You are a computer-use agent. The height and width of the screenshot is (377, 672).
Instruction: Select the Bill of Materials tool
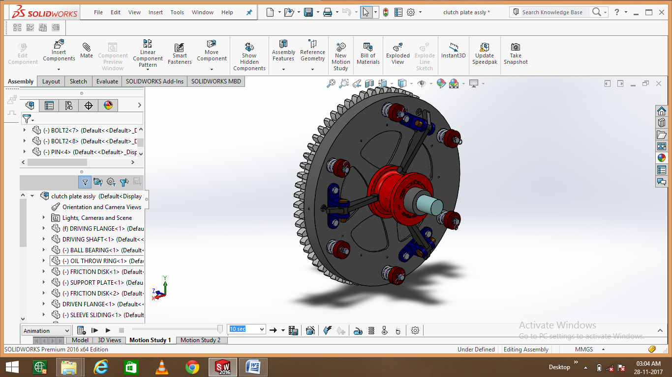367,52
